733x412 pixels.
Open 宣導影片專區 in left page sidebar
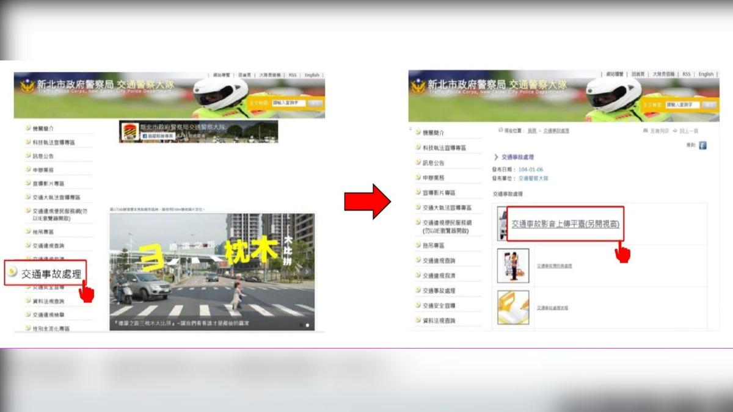[48, 183]
